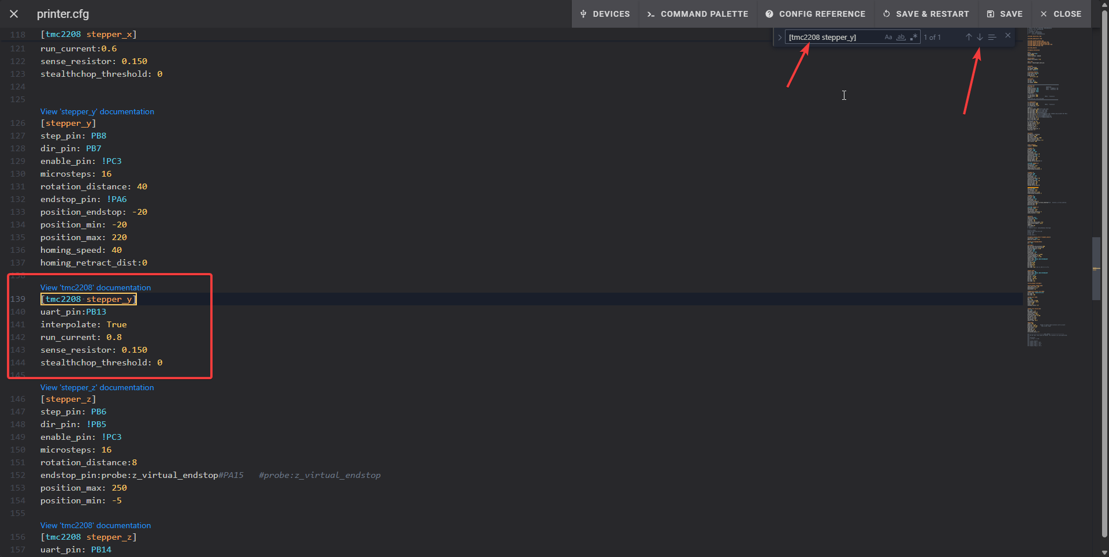Viewport: 1109px width, 557px height.
Task: Click line 'homing_retract_dist:0'
Action: (94, 263)
